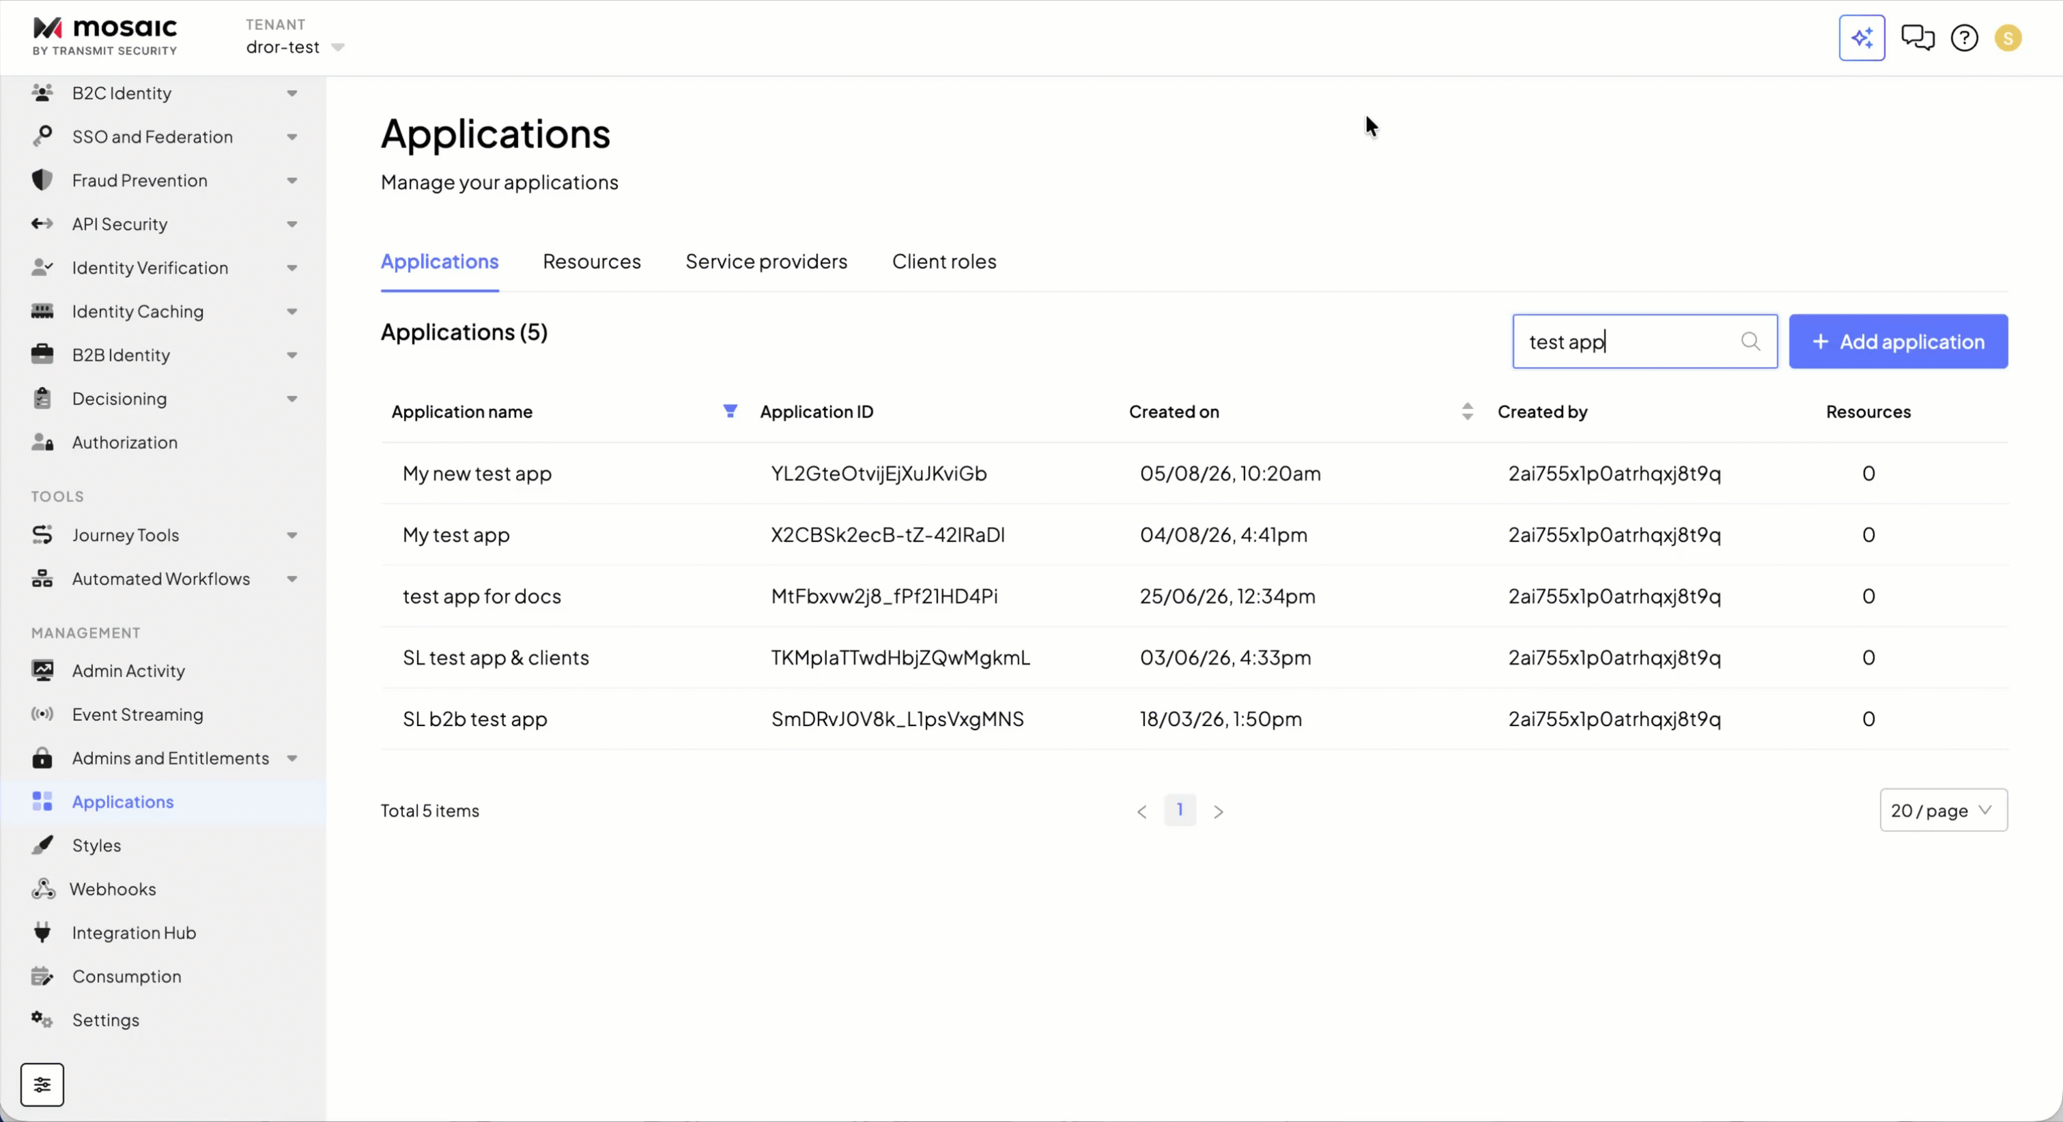Expand the Identity Verification arrow

[x=292, y=268]
